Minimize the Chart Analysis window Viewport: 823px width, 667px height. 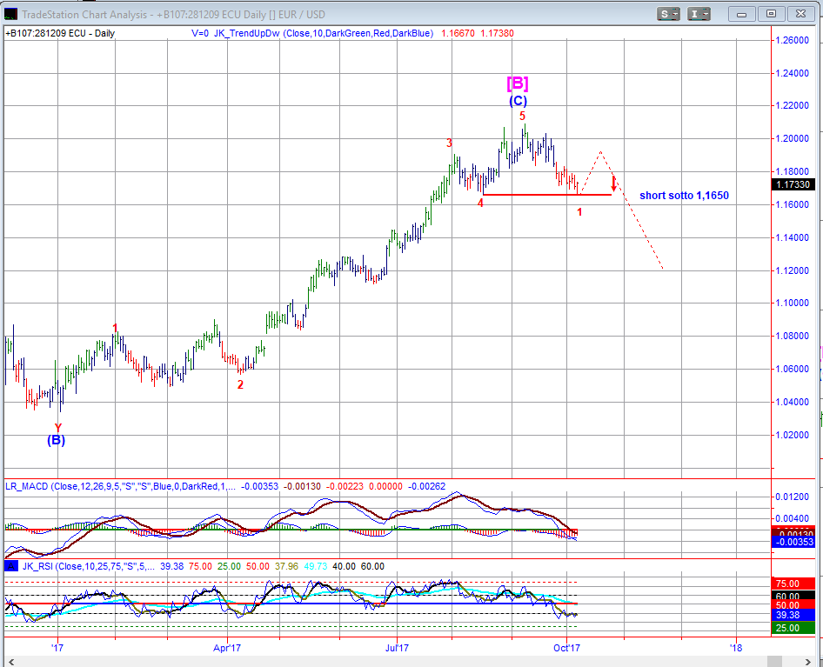click(x=741, y=14)
